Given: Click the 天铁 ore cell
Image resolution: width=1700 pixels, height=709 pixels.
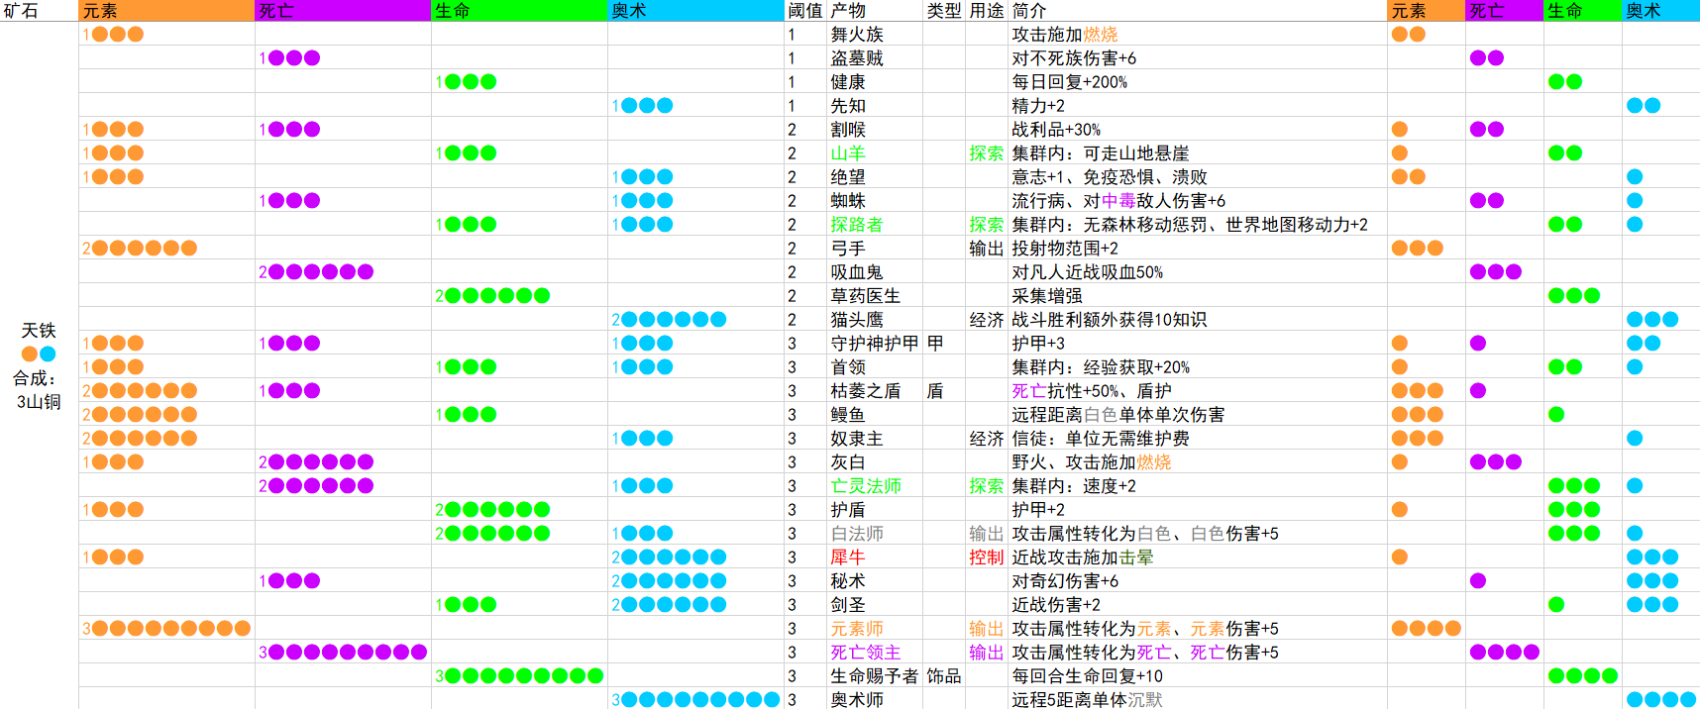Looking at the screenshot, I should [39, 331].
